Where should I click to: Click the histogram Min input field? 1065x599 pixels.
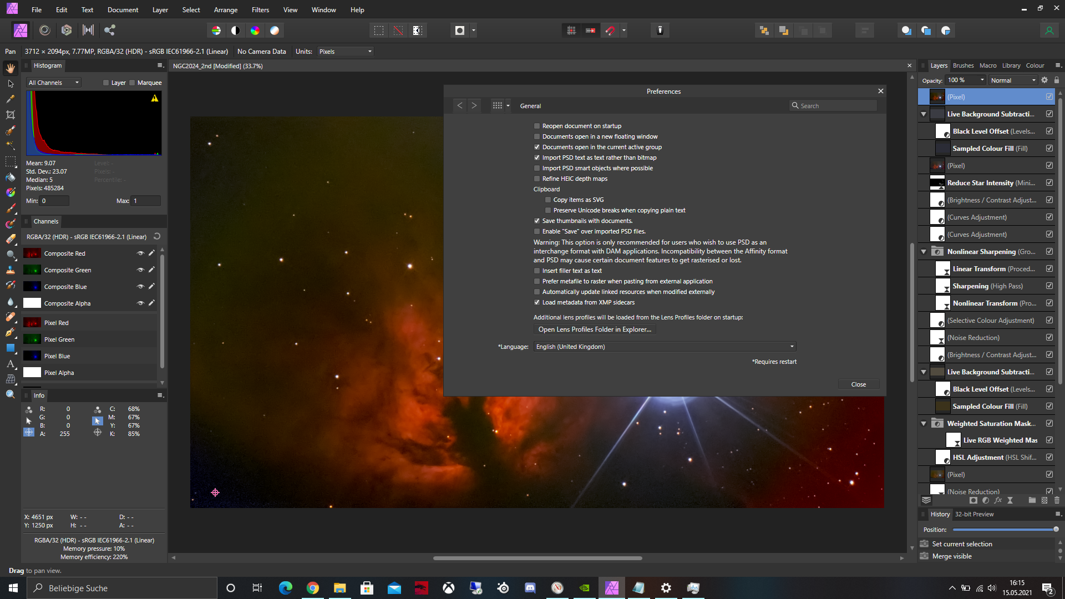(x=54, y=201)
